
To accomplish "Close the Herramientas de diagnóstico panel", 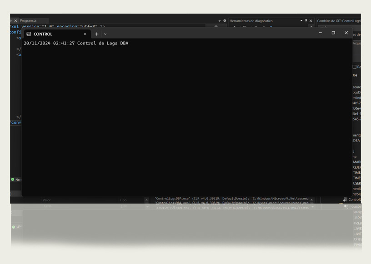I will pos(311,21).
